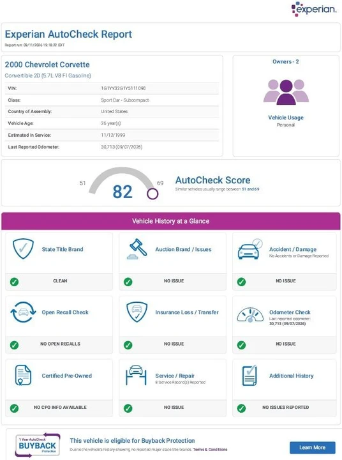Click the State Title Brand shield icon
This screenshot has height=460, width=342.
pos(23,249)
